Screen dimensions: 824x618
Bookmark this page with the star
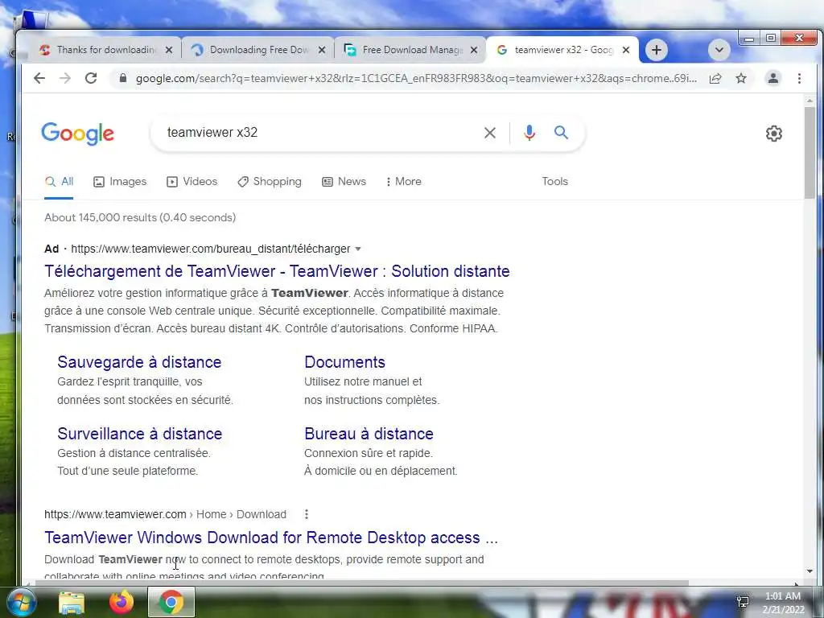pos(741,78)
